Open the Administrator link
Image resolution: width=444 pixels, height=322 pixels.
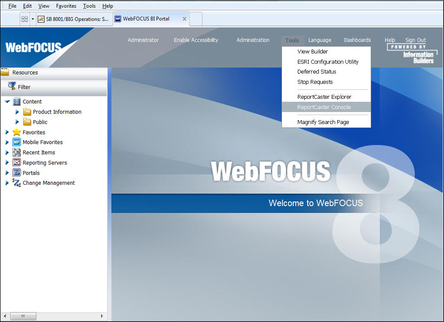click(x=143, y=40)
